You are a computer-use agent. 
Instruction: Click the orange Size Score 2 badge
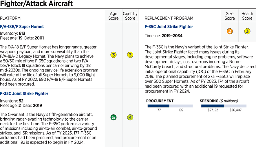click(230, 32)
